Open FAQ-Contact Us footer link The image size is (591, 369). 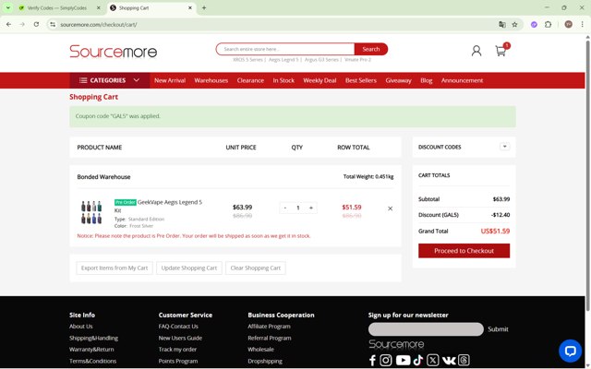(178, 327)
